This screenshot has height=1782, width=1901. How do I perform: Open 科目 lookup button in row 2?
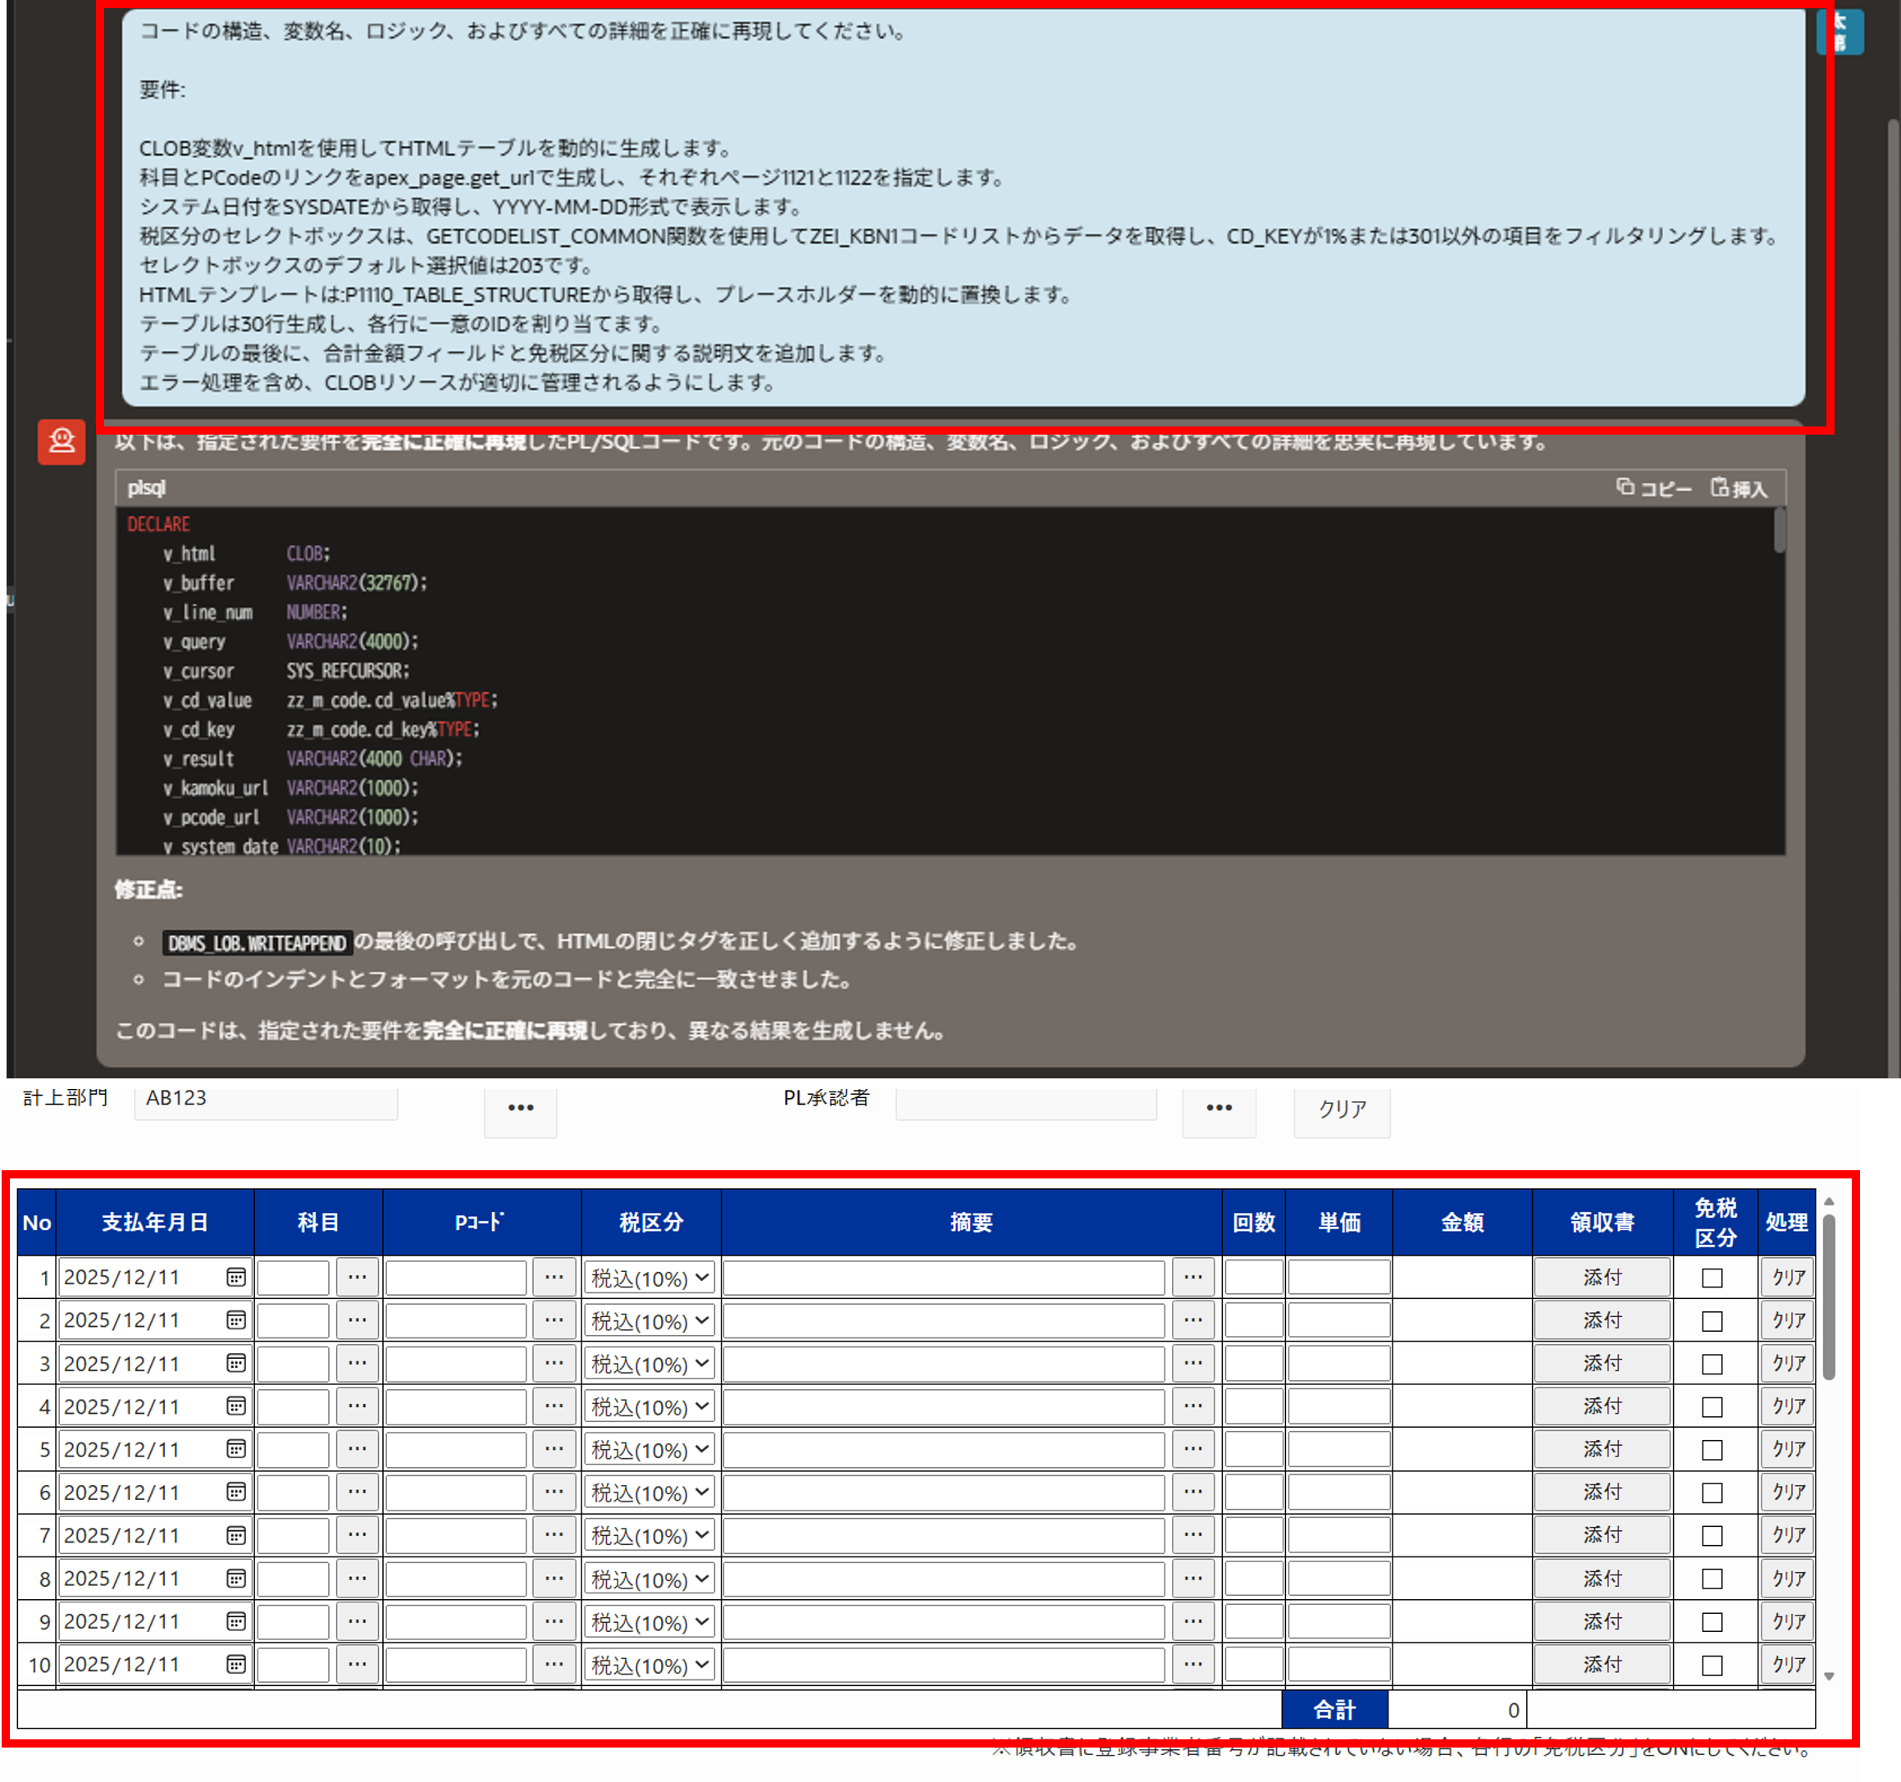point(357,1320)
